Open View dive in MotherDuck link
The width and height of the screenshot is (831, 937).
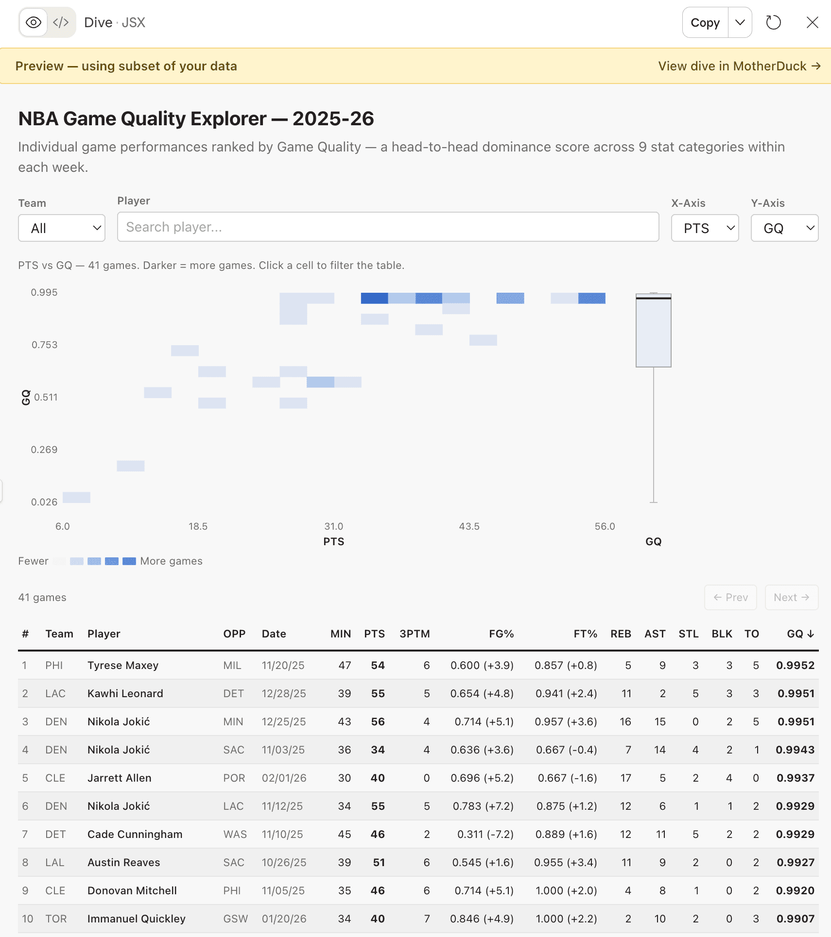(739, 66)
